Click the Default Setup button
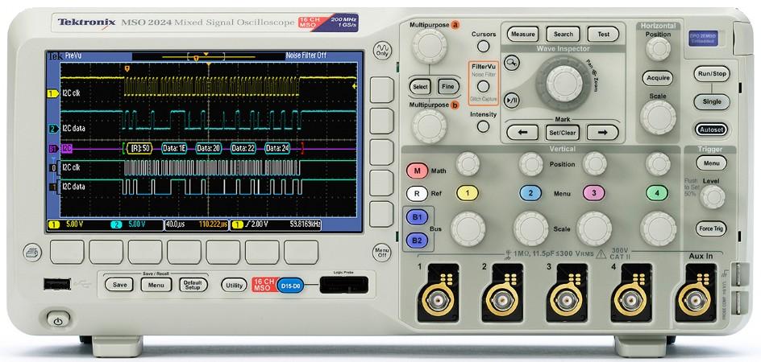 point(193,285)
